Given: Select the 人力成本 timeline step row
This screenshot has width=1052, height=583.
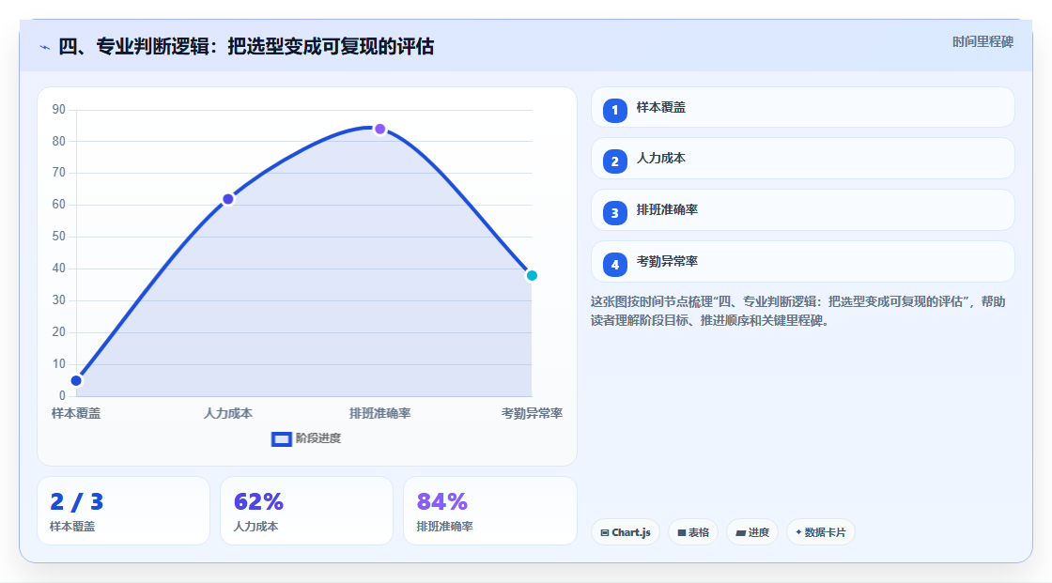Looking at the screenshot, I should click(x=802, y=159).
